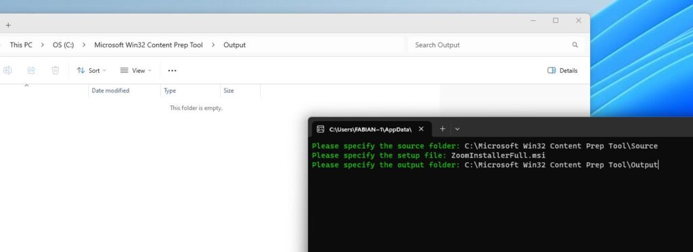
Task: Maximize the File Explorer window
Action: (556, 21)
